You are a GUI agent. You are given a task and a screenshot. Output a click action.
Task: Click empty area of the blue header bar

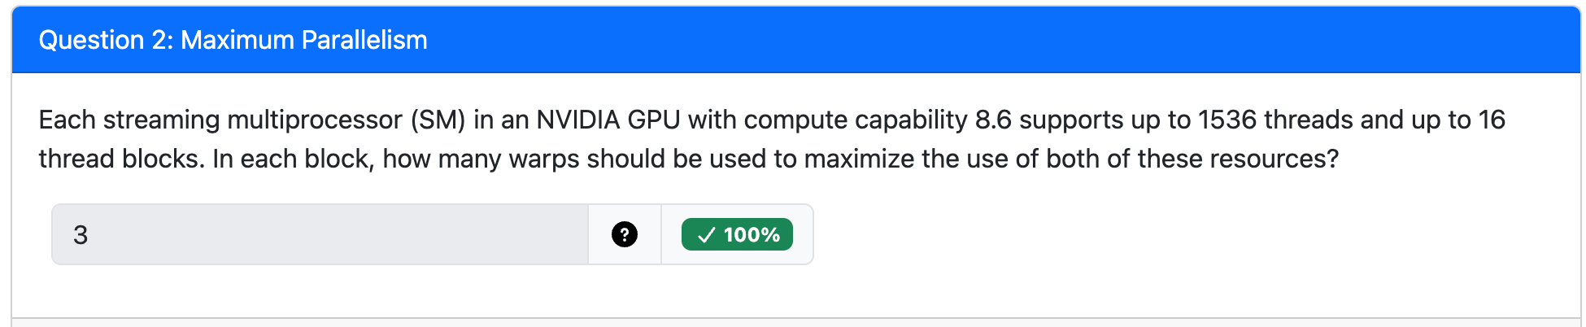click(x=976, y=40)
